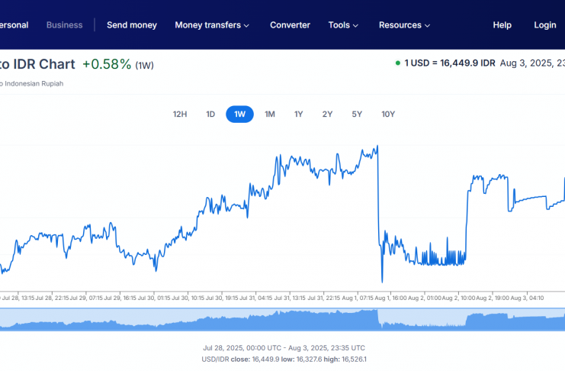
Task: Click the Send money link
Action: (132, 25)
